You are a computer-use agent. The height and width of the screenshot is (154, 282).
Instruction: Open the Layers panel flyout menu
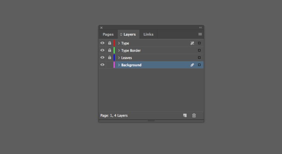click(x=200, y=34)
